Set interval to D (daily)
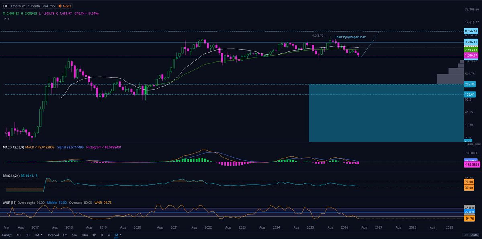Screen dimensions: 482x239 coord(102,235)
